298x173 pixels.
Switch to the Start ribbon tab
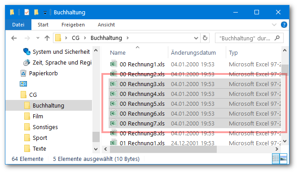pyautogui.click(x=43, y=25)
